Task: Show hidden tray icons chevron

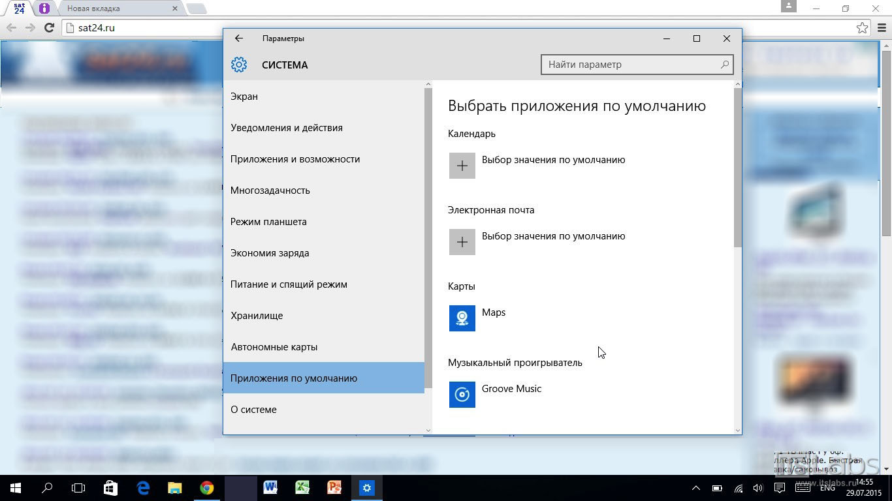Action: tap(696, 488)
